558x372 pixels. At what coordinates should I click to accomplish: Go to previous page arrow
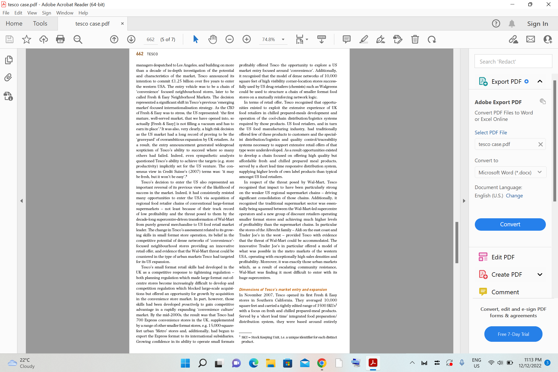tap(114, 39)
